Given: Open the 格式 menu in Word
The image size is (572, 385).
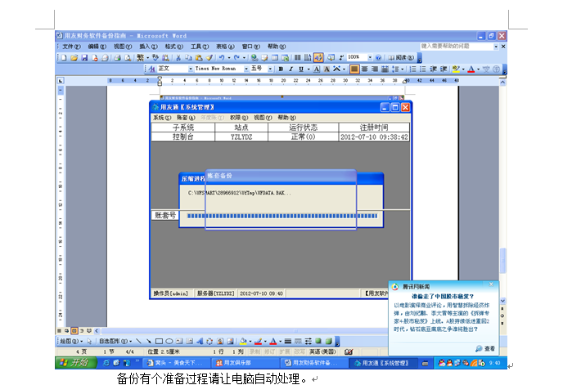Looking at the screenshot, I should pos(174,47).
